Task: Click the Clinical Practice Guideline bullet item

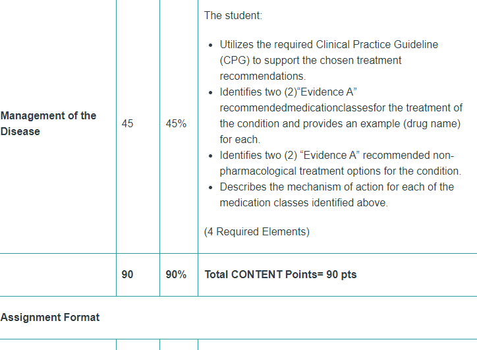Action: pyautogui.click(x=329, y=60)
